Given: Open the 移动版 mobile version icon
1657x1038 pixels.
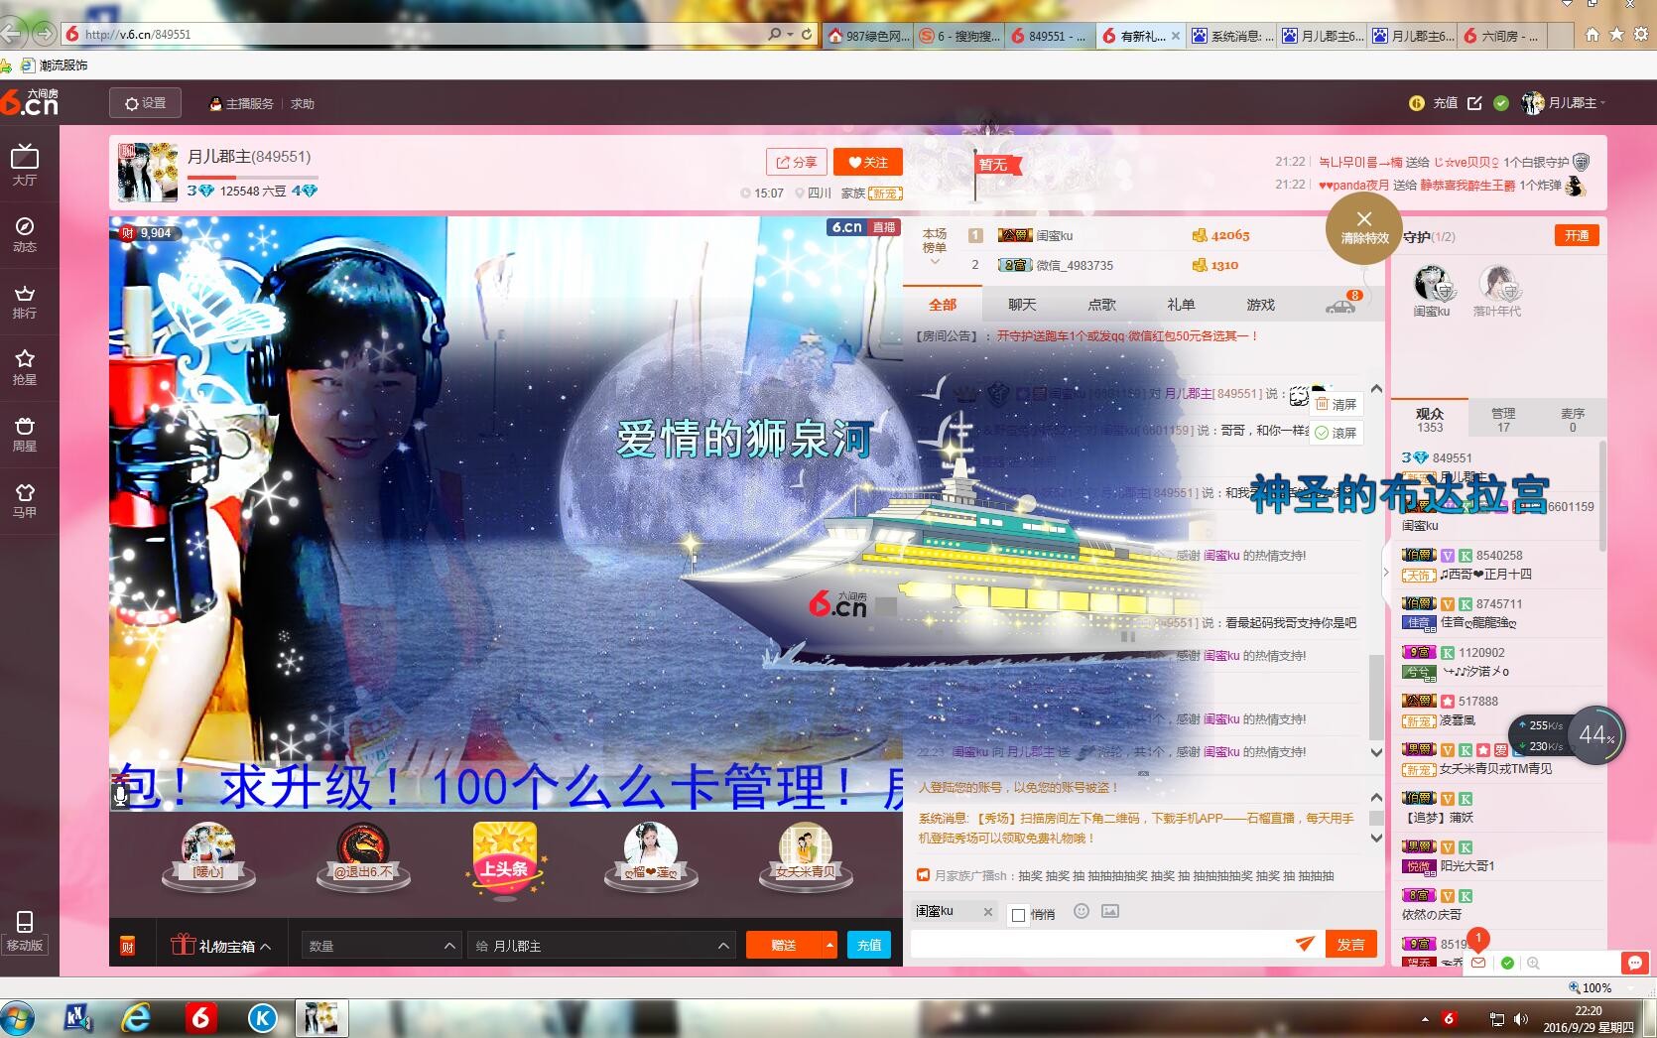Looking at the screenshot, I should (25, 931).
